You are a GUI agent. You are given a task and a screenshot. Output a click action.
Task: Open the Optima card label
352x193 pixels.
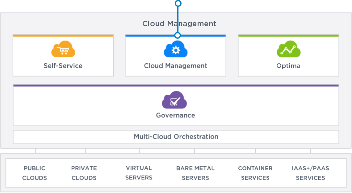288,66
